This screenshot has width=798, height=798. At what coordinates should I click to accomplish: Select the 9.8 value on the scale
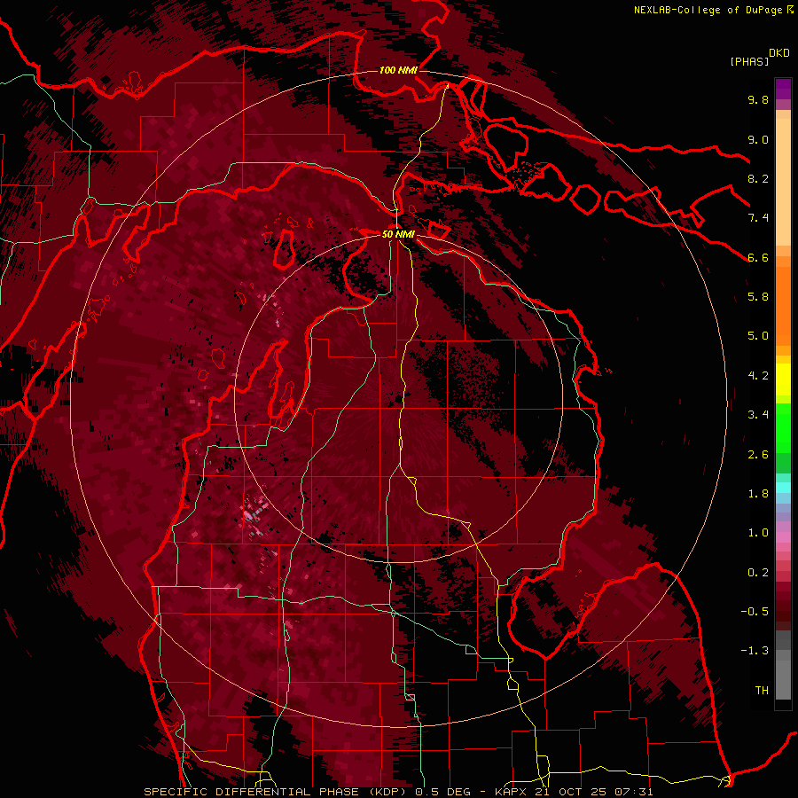click(x=758, y=99)
